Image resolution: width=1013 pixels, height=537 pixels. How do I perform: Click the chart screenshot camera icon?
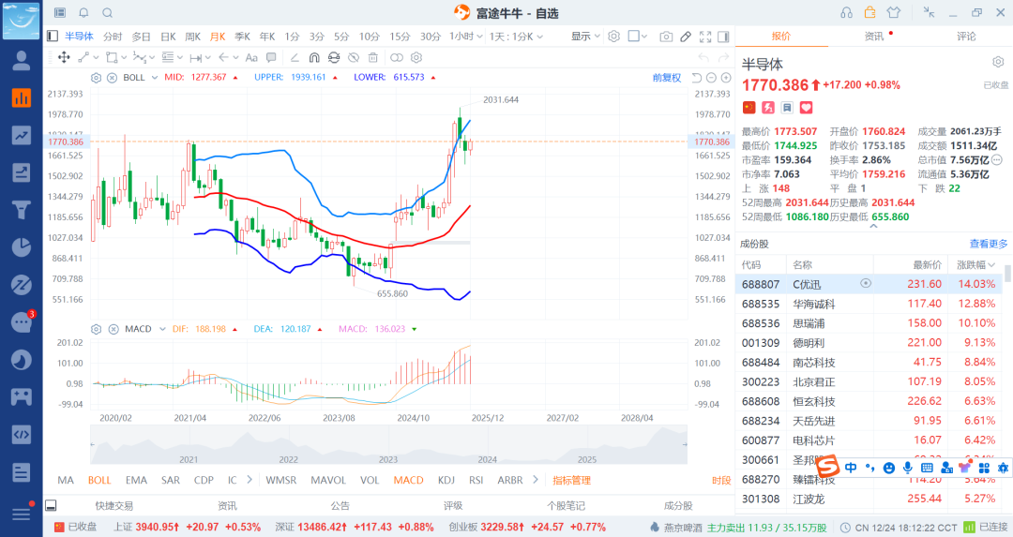(x=666, y=37)
